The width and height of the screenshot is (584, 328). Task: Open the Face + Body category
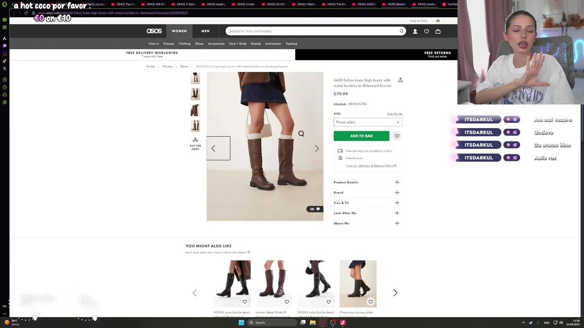[238, 44]
